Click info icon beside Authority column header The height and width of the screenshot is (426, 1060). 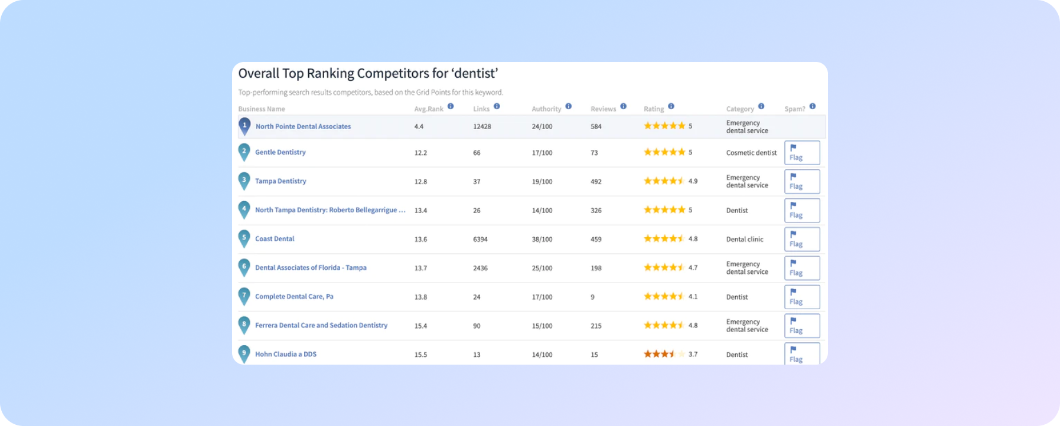[x=568, y=107]
